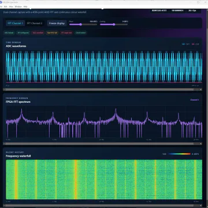Switch to FFT Channel 2
Viewport: 208px width, 208px height.
click(x=35, y=23)
